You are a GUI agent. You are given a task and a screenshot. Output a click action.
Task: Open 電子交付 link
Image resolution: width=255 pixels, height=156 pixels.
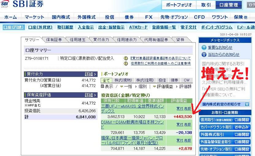[x=188, y=27]
